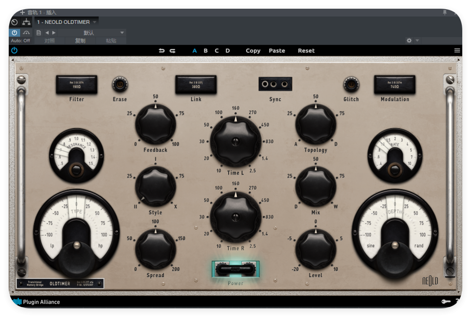The width and height of the screenshot is (471, 317).
Task: Click the Spread knob
Action: (155, 249)
